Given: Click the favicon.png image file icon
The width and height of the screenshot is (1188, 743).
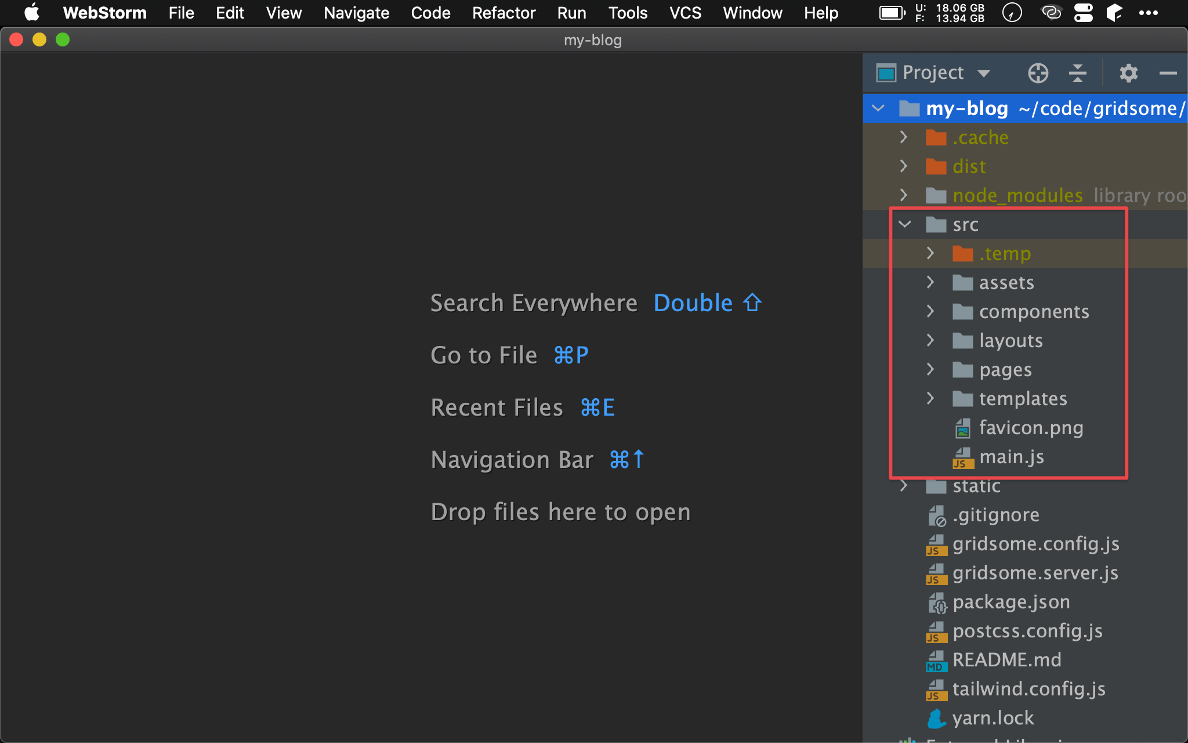Looking at the screenshot, I should coord(962,428).
